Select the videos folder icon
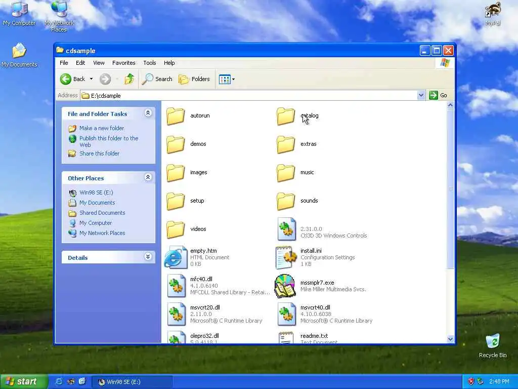The width and height of the screenshot is (518, 389). [176, 229]
